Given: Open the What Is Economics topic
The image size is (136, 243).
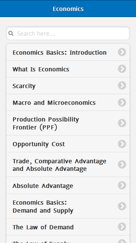Looking at the screenshot, I should pos(68,69).
